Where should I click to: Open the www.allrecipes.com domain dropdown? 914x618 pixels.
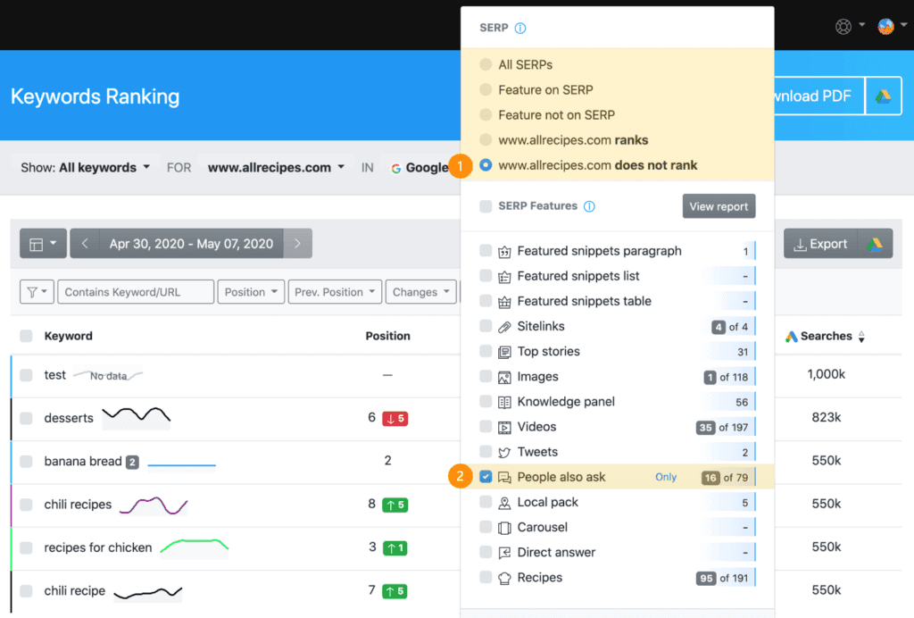[276, 167]
